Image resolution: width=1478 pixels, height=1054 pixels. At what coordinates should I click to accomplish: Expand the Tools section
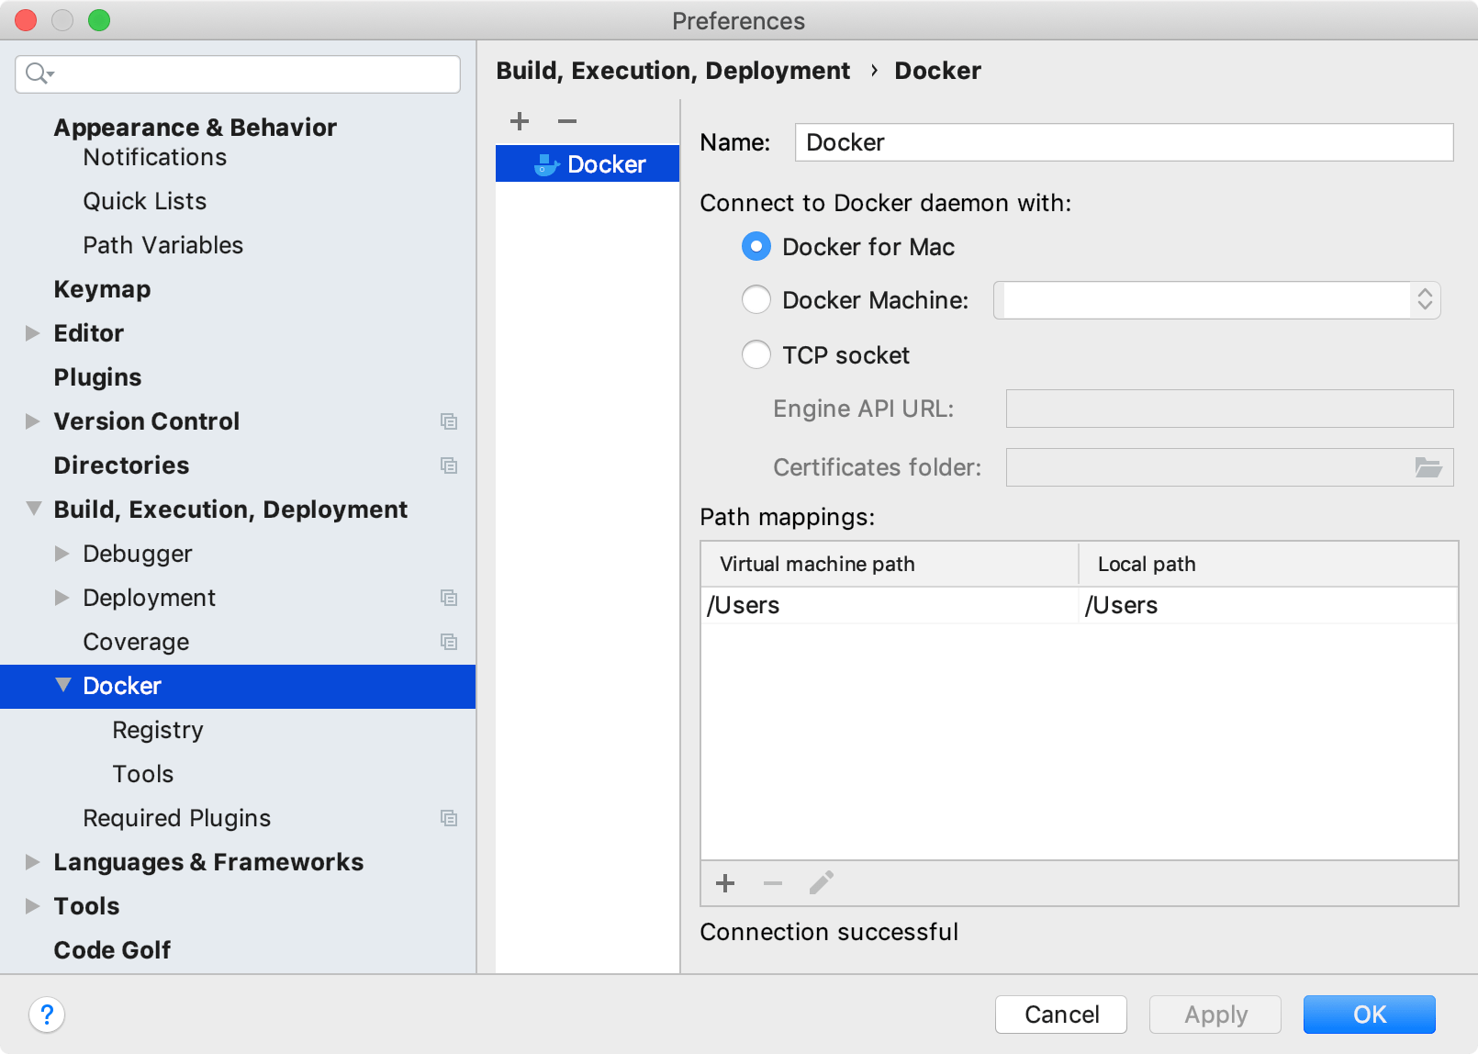pyautogui.click(x=32, y=906)
